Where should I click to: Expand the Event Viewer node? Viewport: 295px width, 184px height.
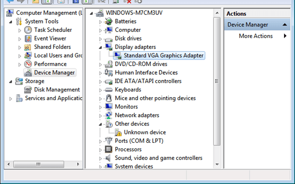[20, 39]
